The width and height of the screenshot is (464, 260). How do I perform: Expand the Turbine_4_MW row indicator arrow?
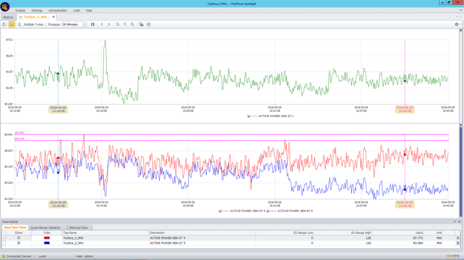pos(4,238)
